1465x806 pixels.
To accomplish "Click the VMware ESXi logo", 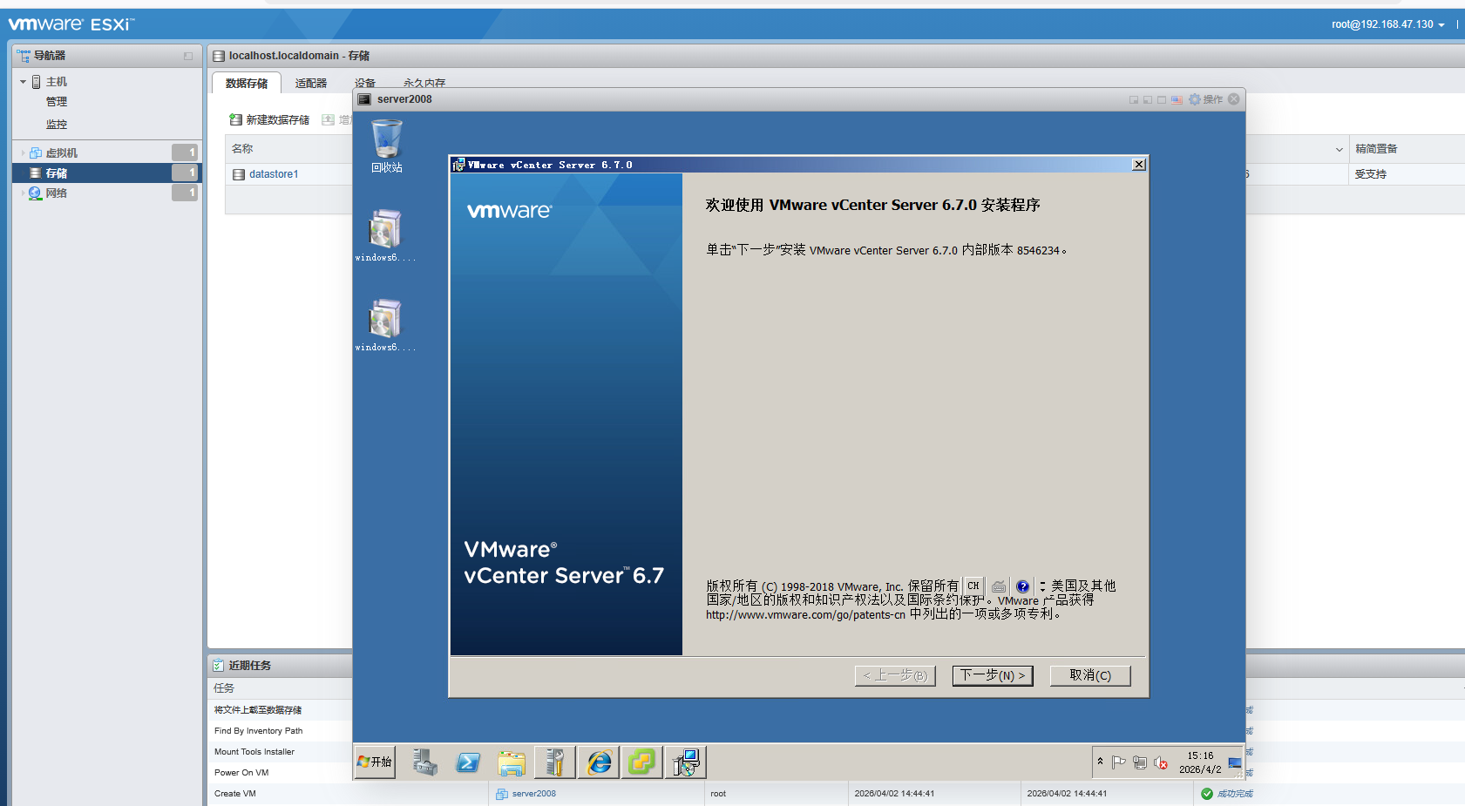I will tap(71, 24).
